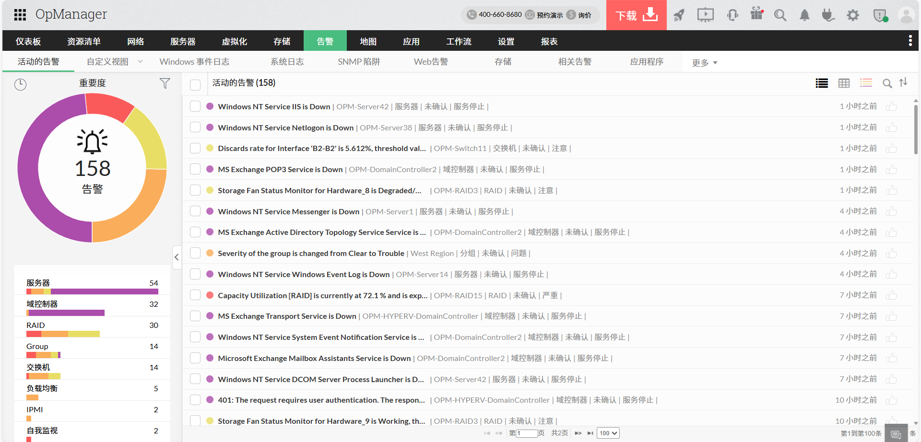Tick the MS Exchange POP3 Service alarm checkbox

[195, 169]
